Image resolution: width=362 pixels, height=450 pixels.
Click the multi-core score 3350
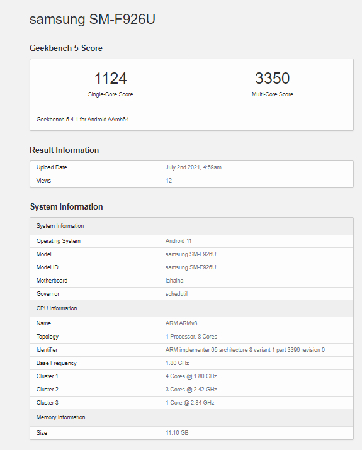tap(273, 78)
